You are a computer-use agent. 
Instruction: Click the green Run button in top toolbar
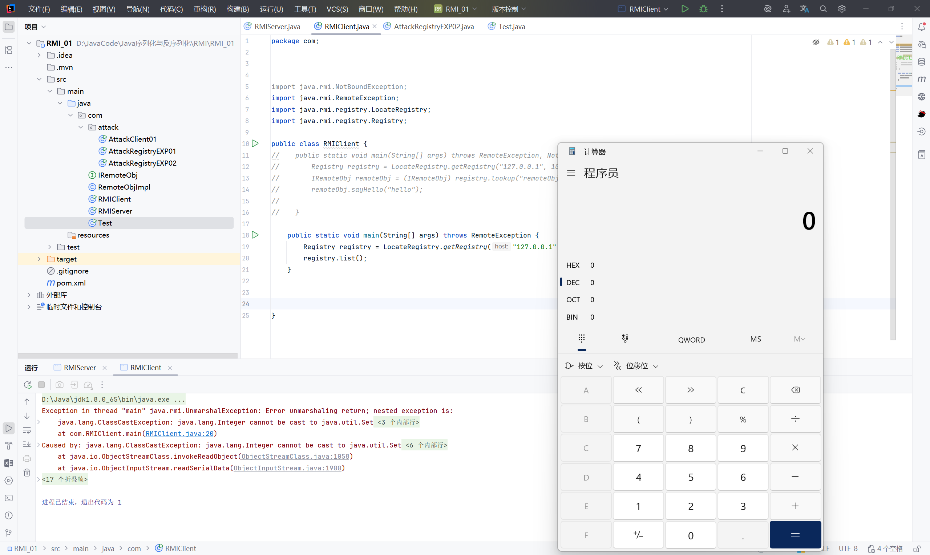(685, 9)
